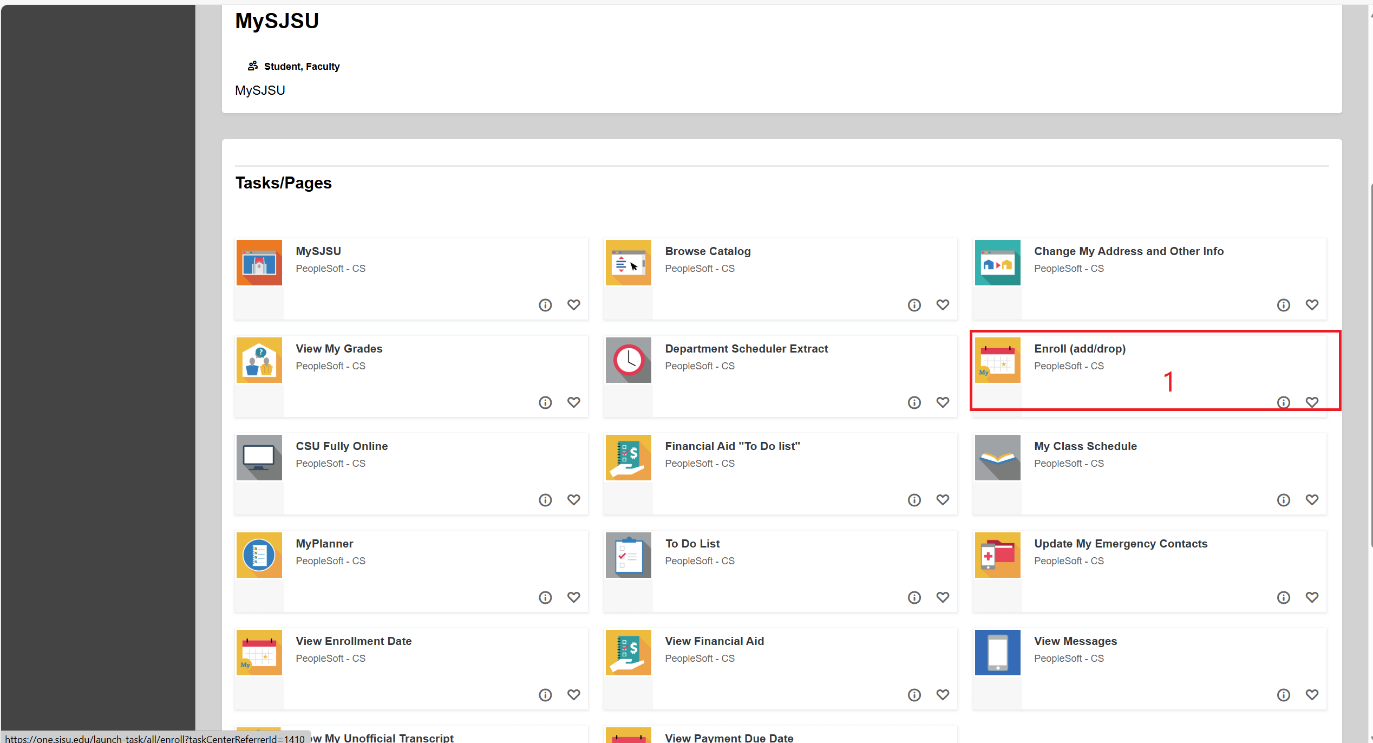Viewport: 1373px width, 743px height.
Task: Show info for View Messages card
Action: tap(1284, 695)
